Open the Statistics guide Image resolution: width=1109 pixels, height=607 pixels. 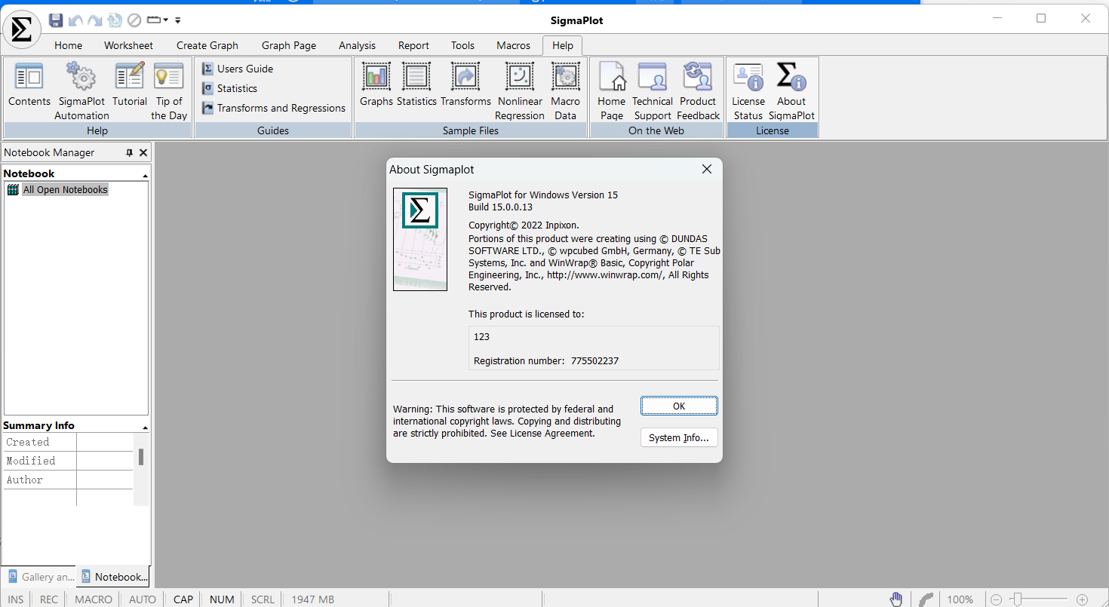click(x=229, y=88)
